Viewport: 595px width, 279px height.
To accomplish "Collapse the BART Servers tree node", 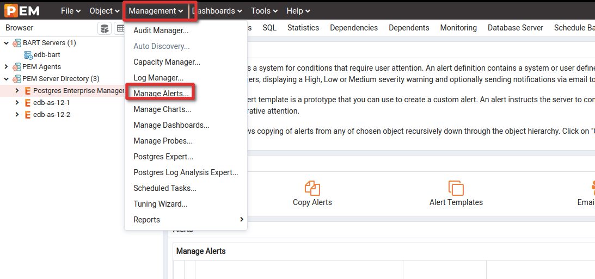I will tap(6, 43).
